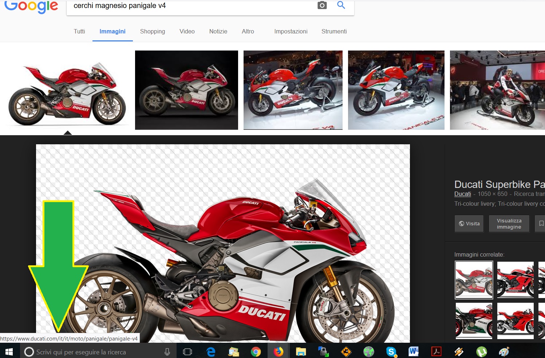This screenshot has width=545, height=358.
Task: Click the yellow striped taskbar icon
Action: 459,352
